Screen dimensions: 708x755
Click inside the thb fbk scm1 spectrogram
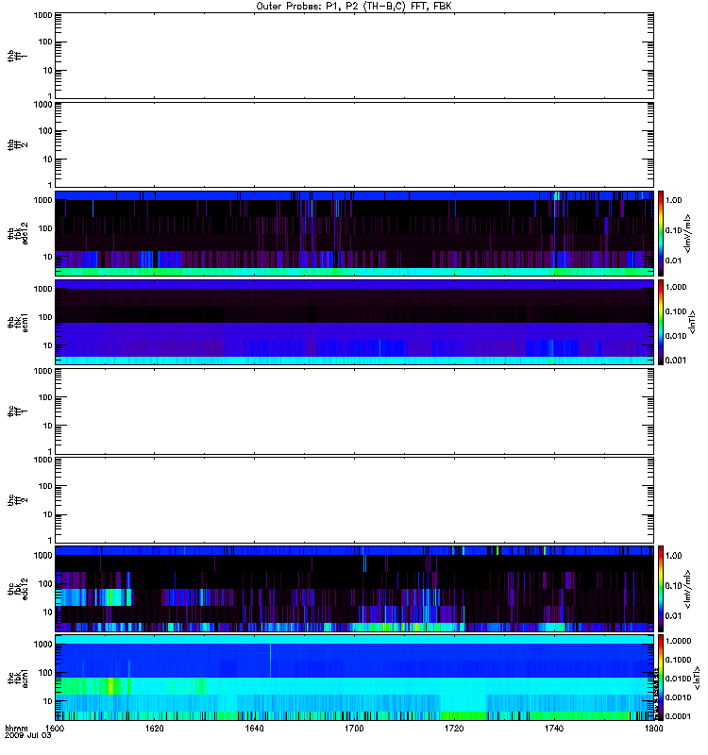click(x=354, y=322)
